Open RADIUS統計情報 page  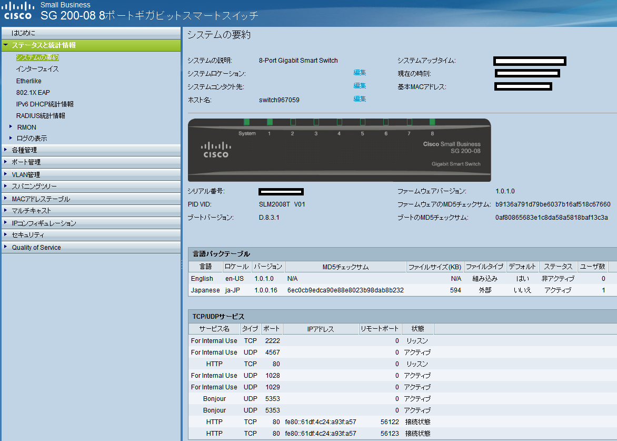tap(41, 116)
